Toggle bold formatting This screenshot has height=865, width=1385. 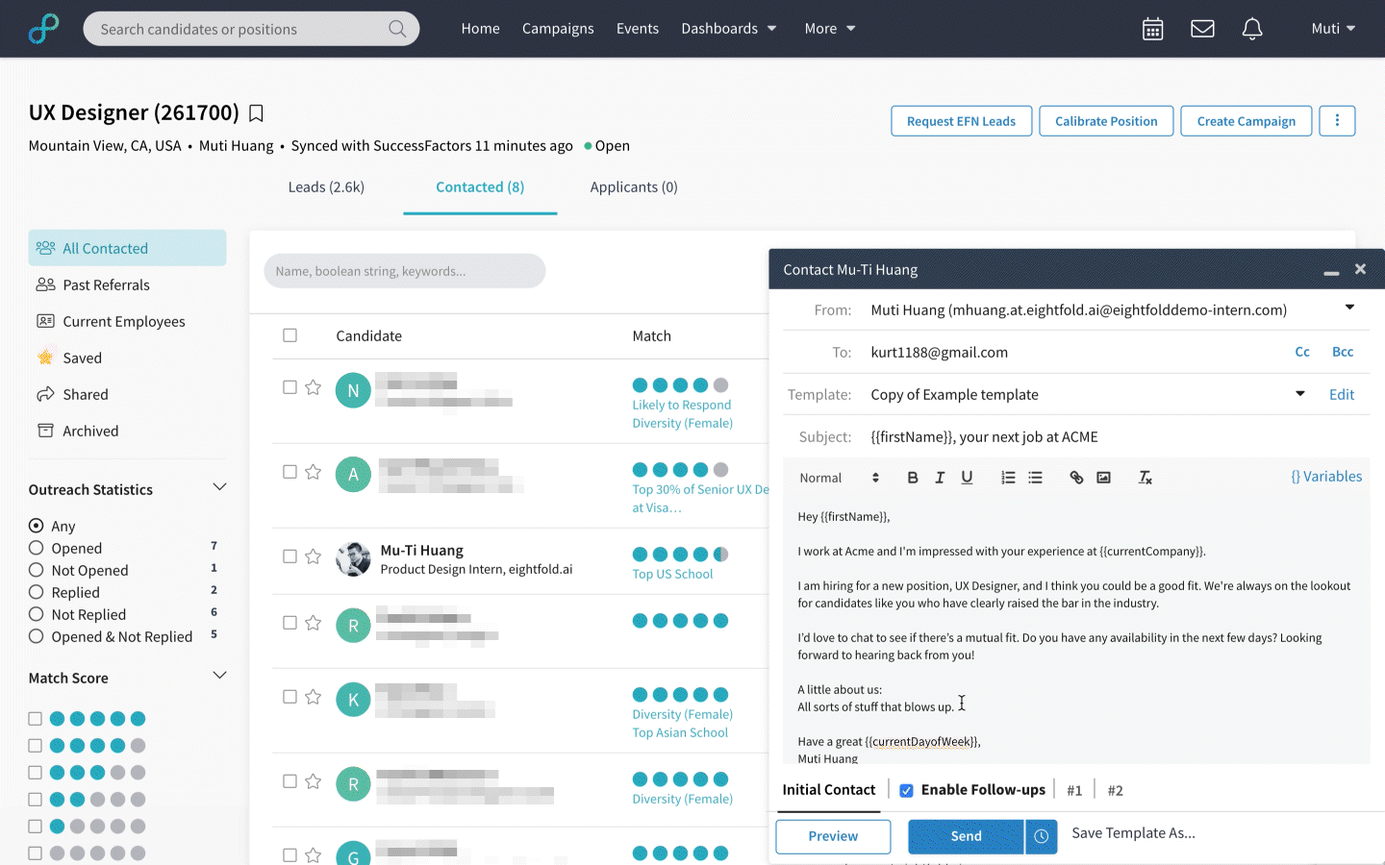click(x=913, y=478)
